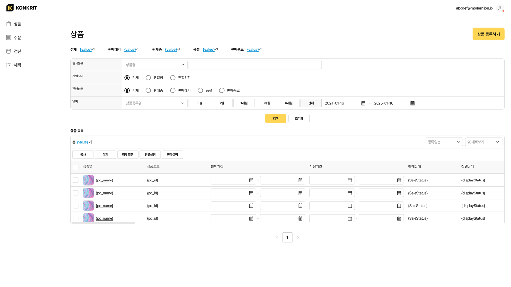
Task: Expand the 20개씩보기 page size dropdown
Action: pos(484,142)
